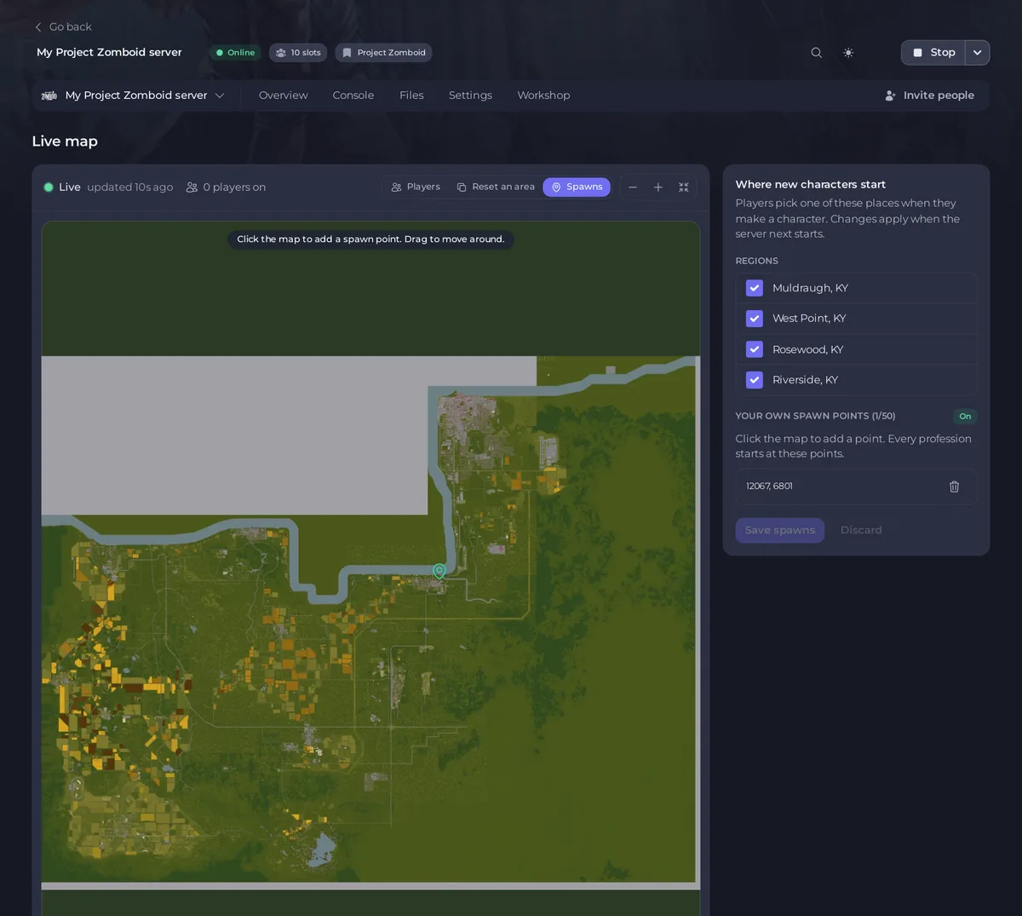Image resolution: width=1022 pixels, height=916 pixels.
Task: Click the Project Zomboid game badge
Action: (383, 53)
